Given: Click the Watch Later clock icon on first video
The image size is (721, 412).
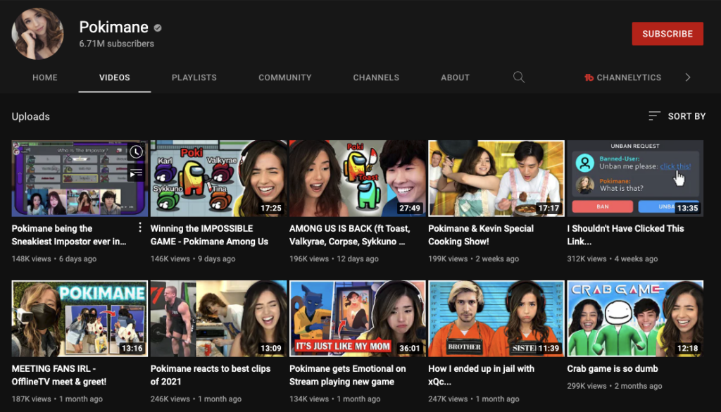Looking at the screenshot, I should pyautogui.click(x=136, y=151).
